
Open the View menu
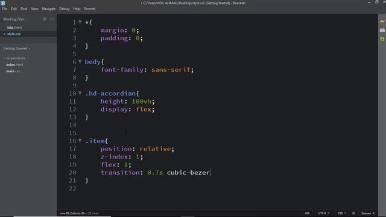click(34, 8)
